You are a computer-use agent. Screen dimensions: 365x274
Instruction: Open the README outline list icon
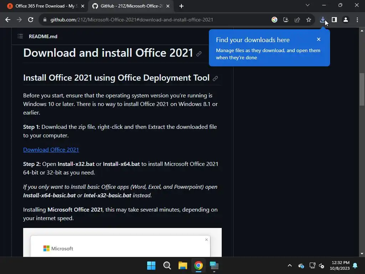(20, 36)
